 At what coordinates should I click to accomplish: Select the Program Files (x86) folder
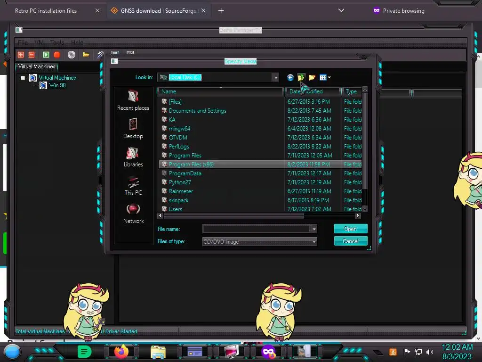[x=260, y=165]
